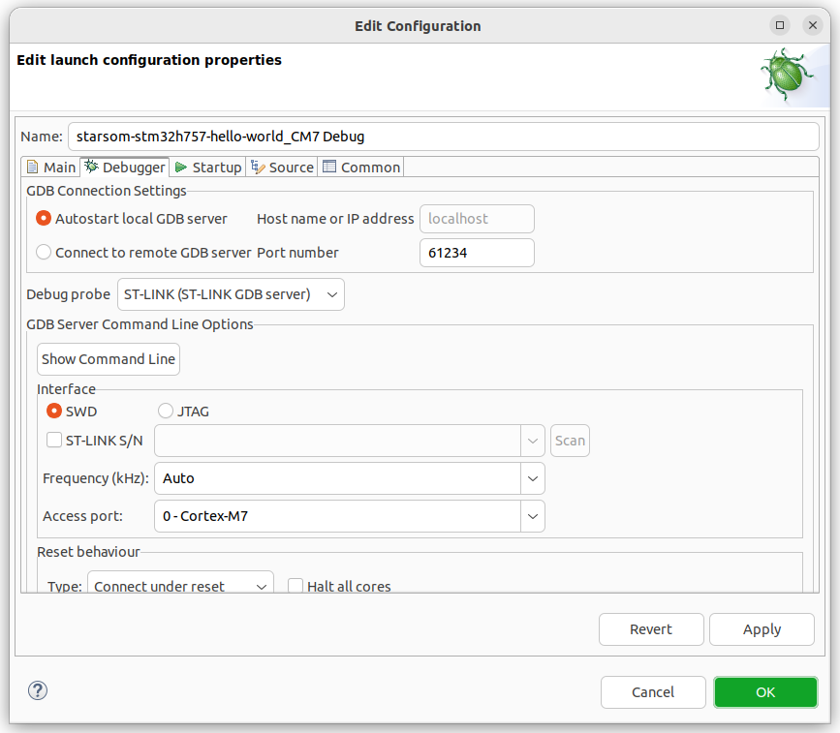Screen dimensions: 840x733
Task: Open the Debug probe dropdown
Action: 231,294
